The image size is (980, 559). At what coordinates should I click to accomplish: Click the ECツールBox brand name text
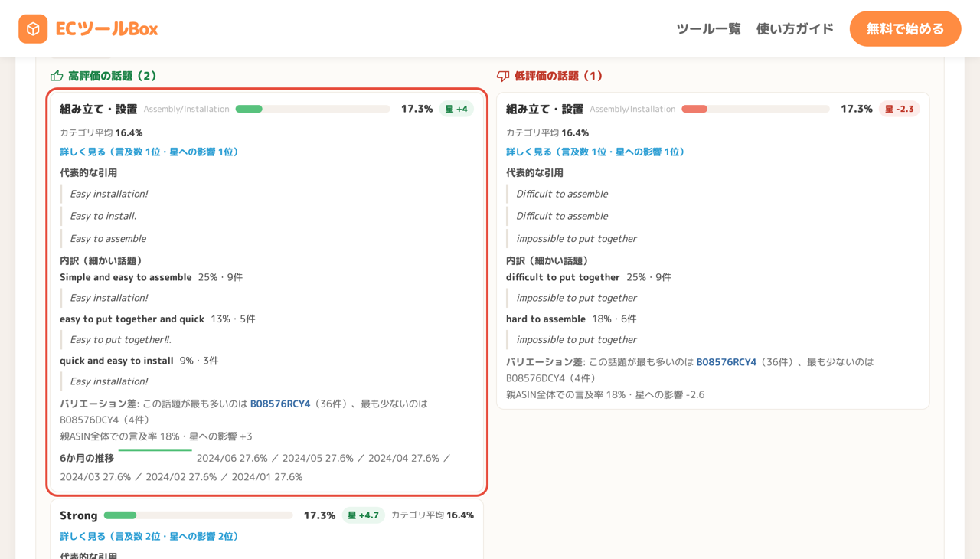[107, 29]
